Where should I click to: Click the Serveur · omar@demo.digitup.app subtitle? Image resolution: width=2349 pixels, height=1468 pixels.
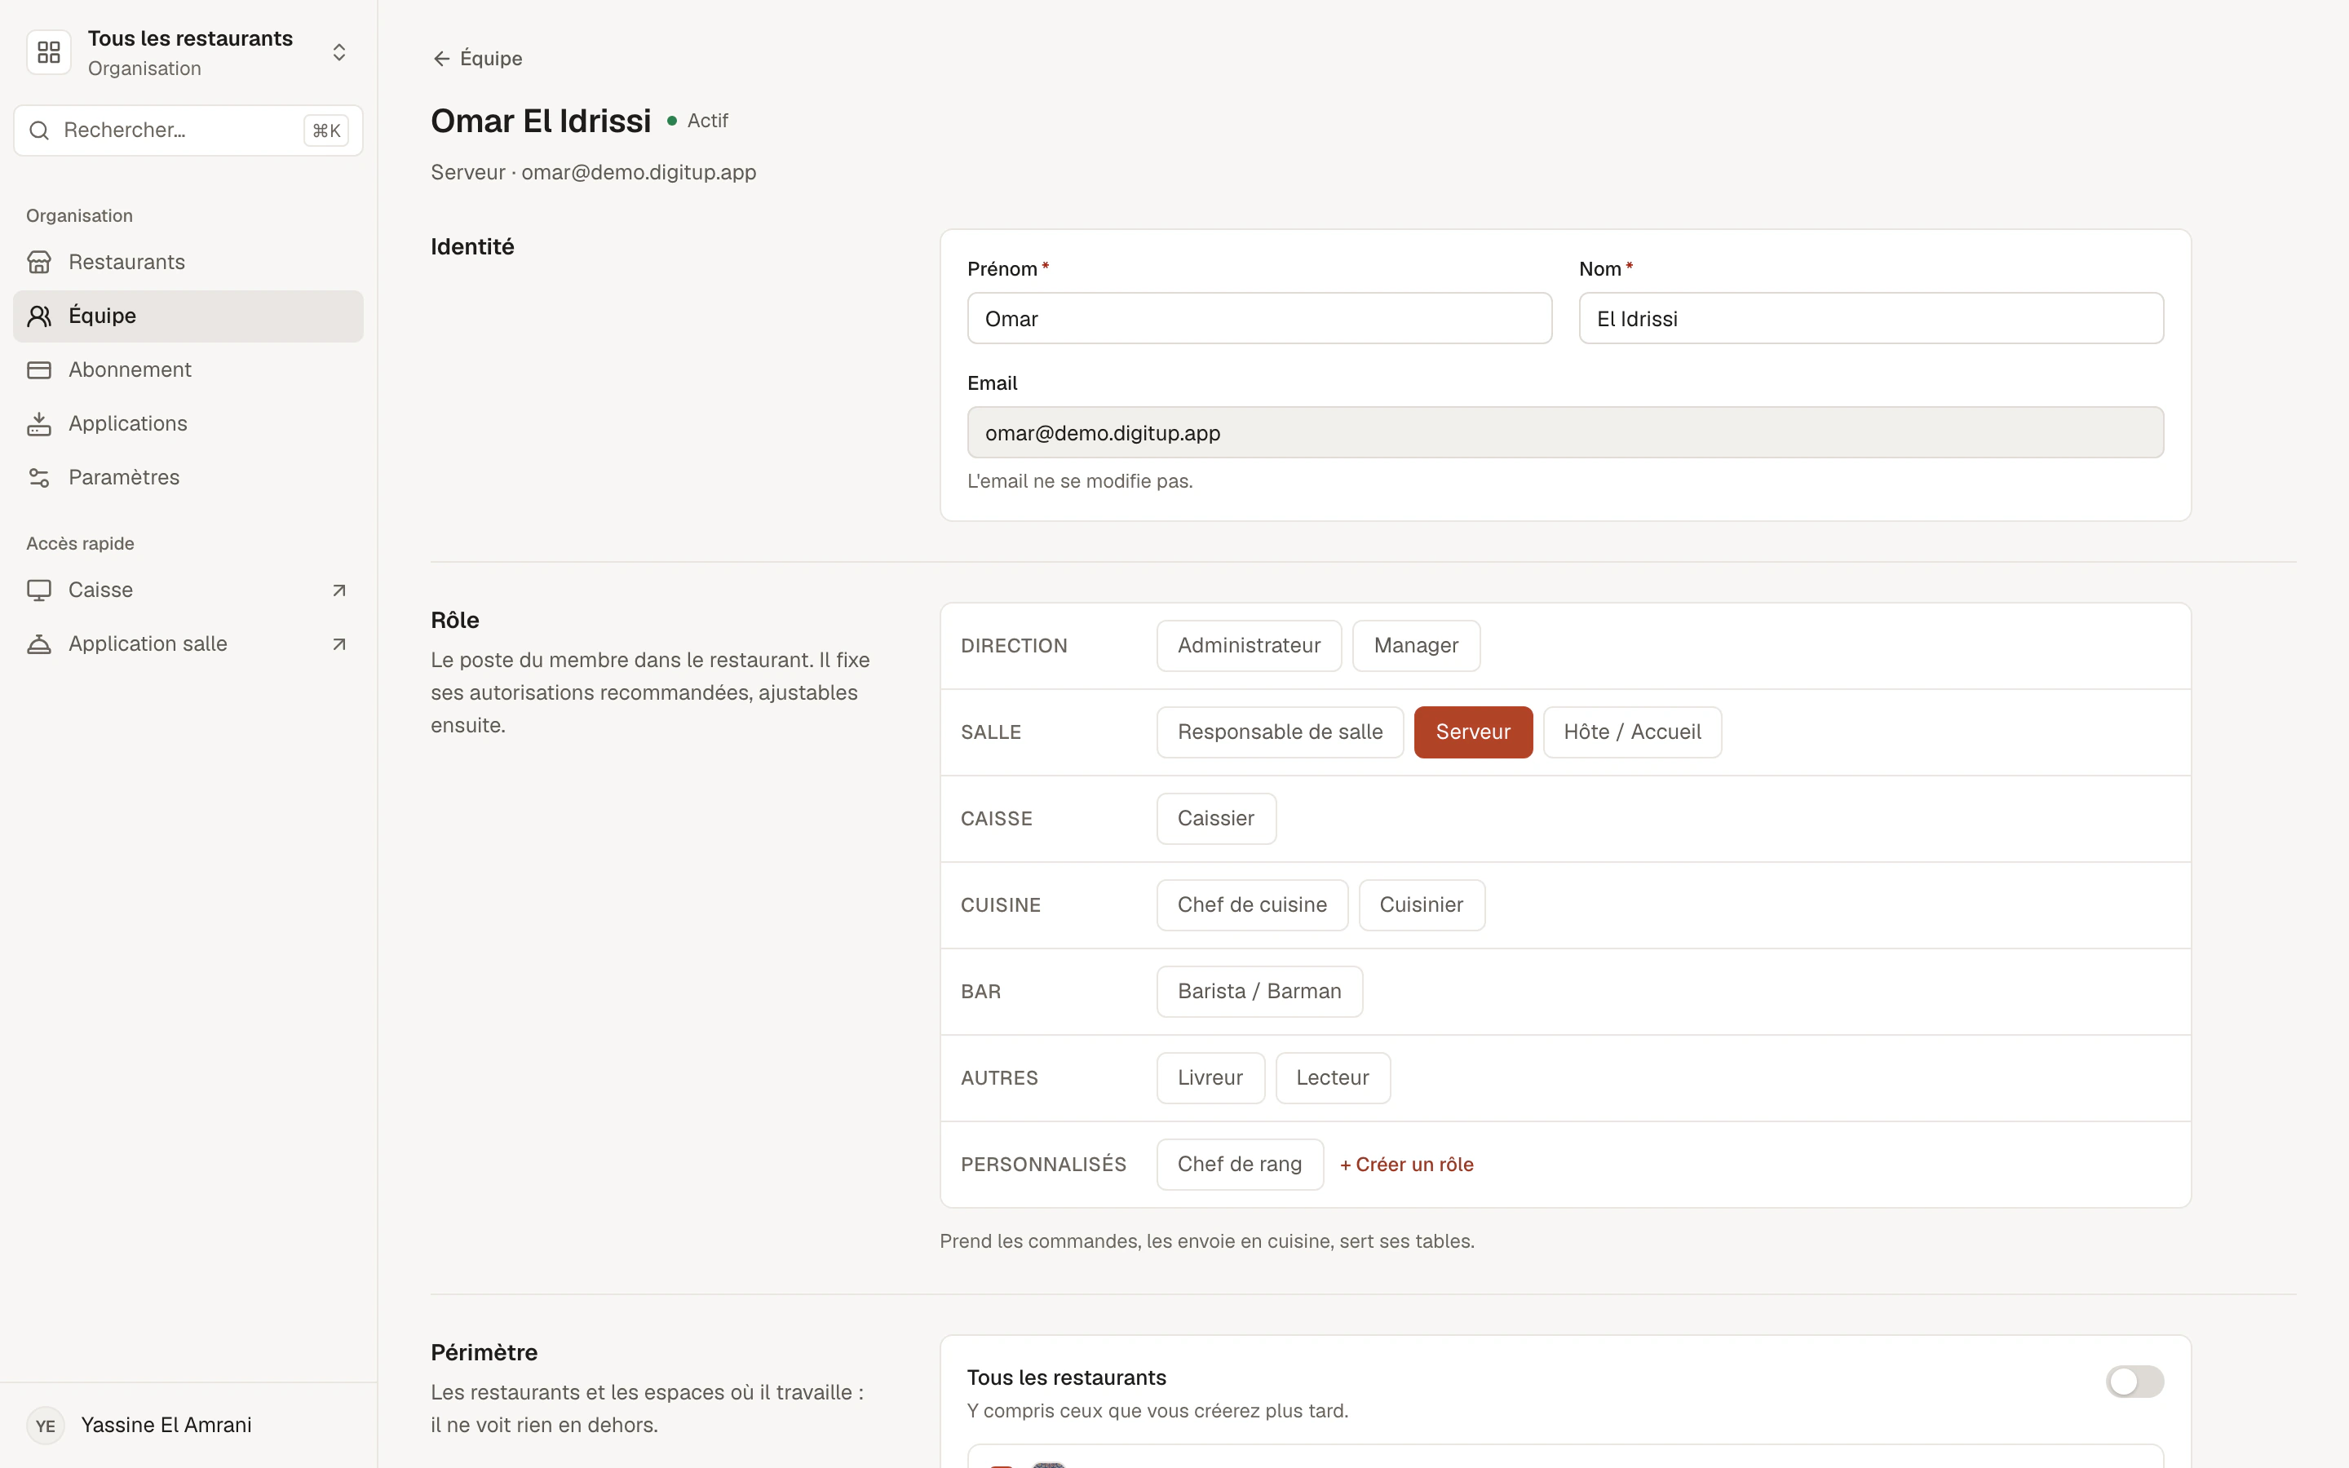tap(593, 172)
